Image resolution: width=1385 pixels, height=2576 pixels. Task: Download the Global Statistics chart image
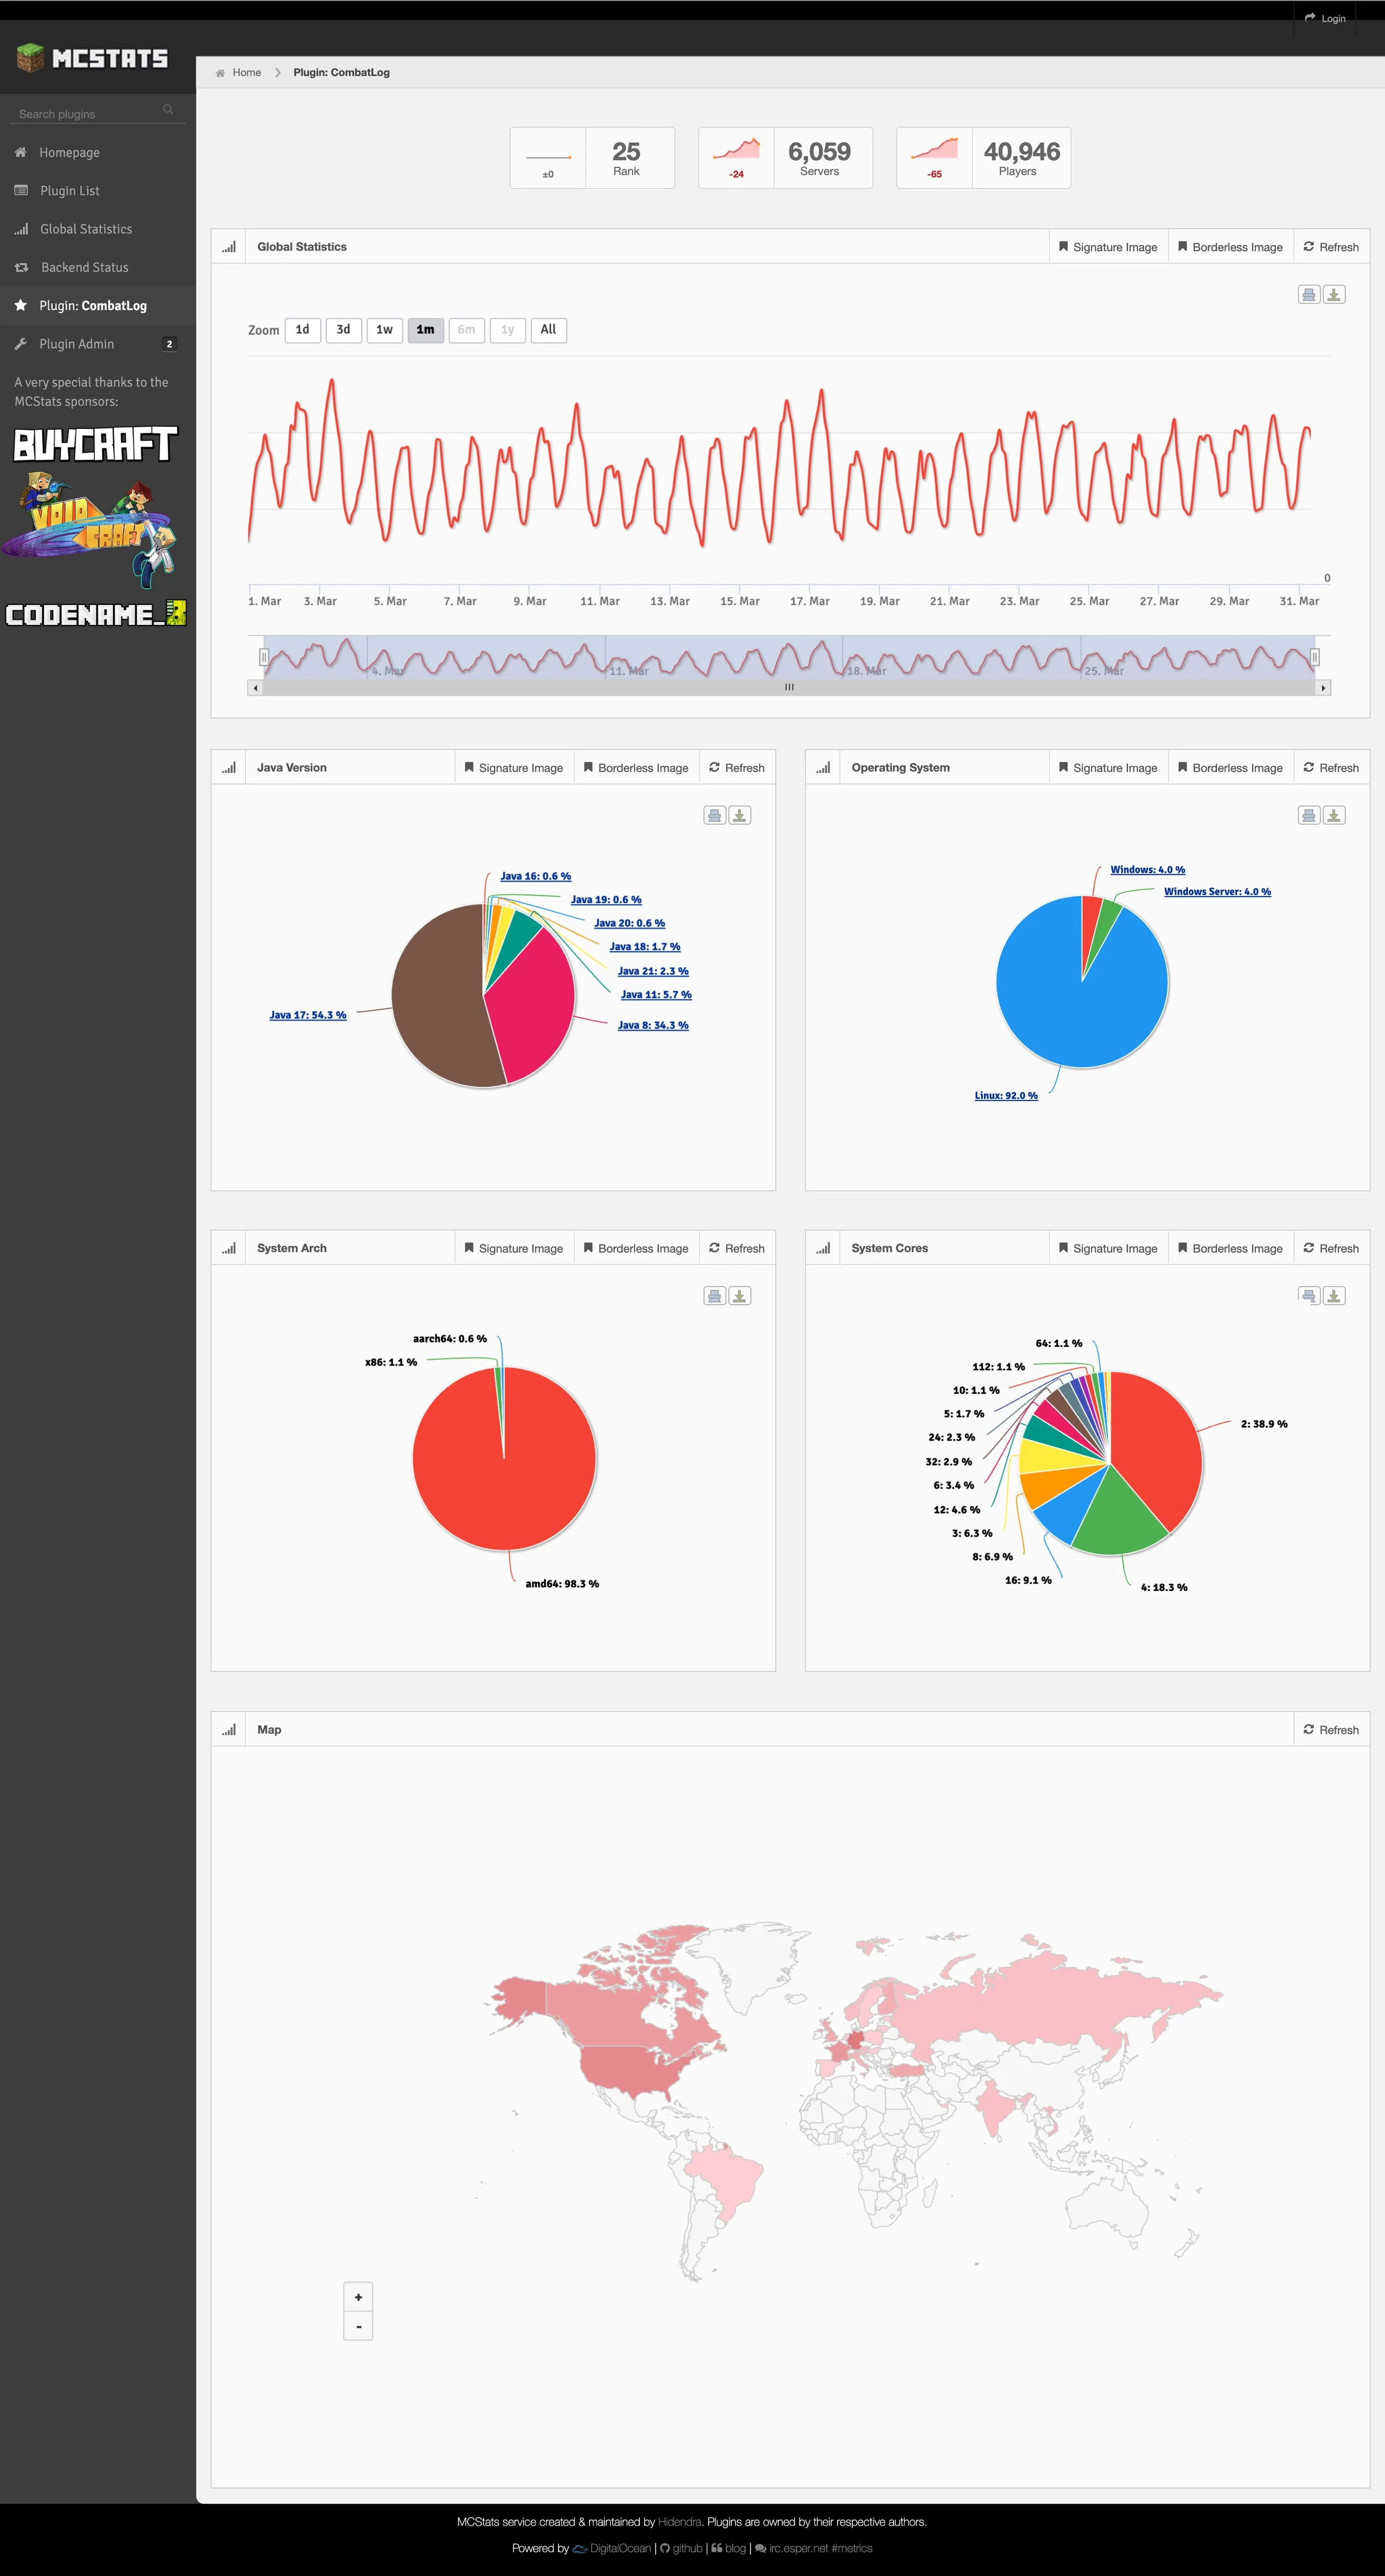pos(1333,293)
